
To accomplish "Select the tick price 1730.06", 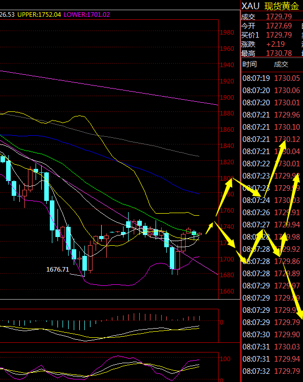I will tap(287, 91).
